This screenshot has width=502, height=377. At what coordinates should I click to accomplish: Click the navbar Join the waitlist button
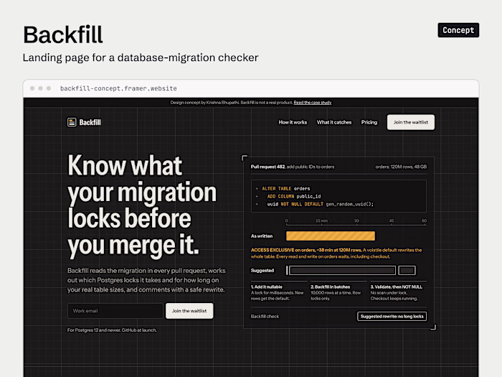click(x=411, y=122)
